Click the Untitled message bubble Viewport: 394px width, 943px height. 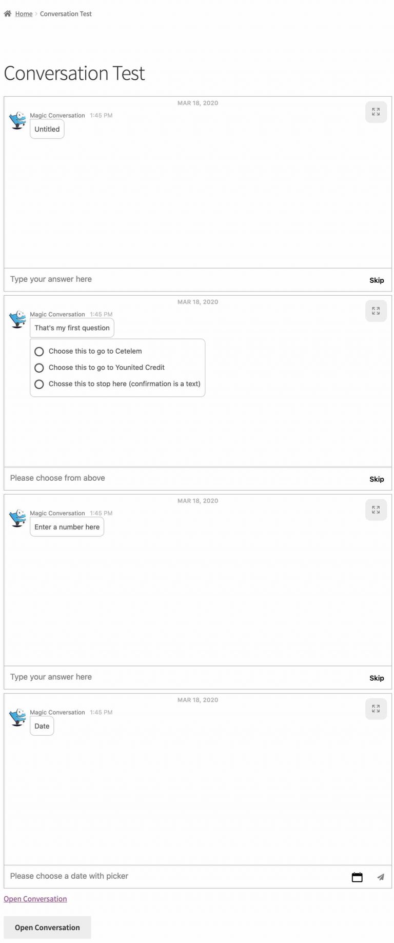click(47, 129)
